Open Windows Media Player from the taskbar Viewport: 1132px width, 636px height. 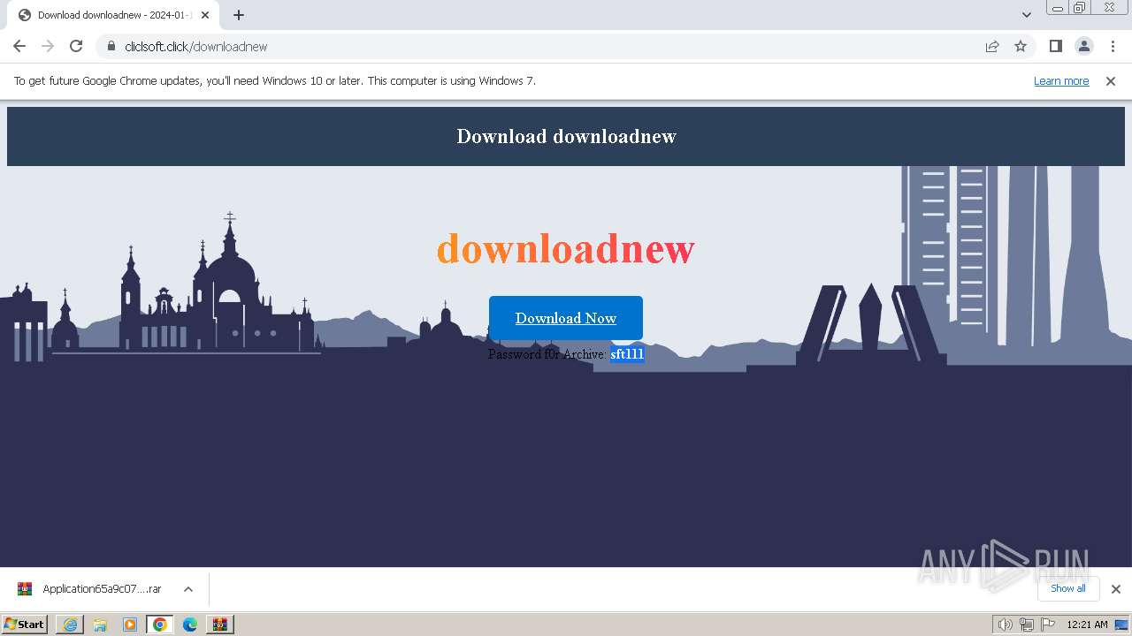[130, 625]
